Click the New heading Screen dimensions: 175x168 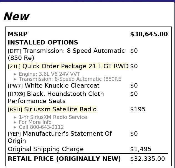click(16, 17)
